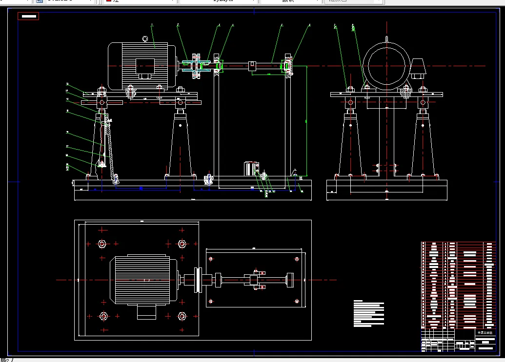
Task: Select the square collar block on the front-view shaft
Action: (x=252, y=66)
